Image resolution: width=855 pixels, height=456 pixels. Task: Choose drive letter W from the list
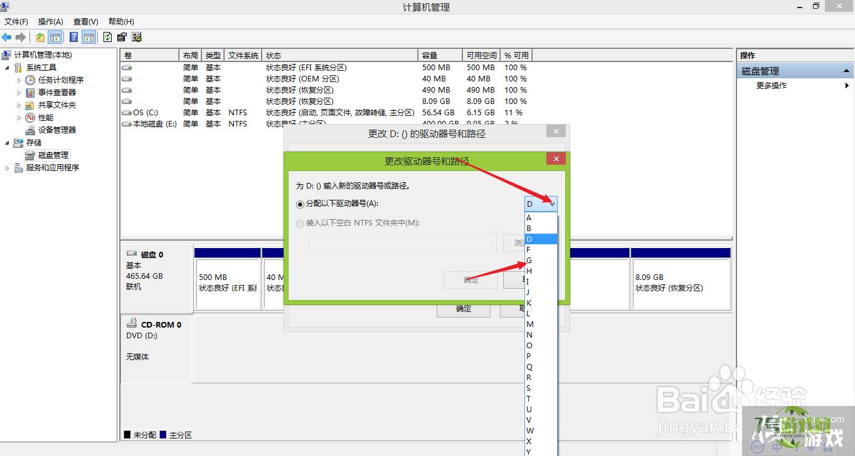coord(541,430)
